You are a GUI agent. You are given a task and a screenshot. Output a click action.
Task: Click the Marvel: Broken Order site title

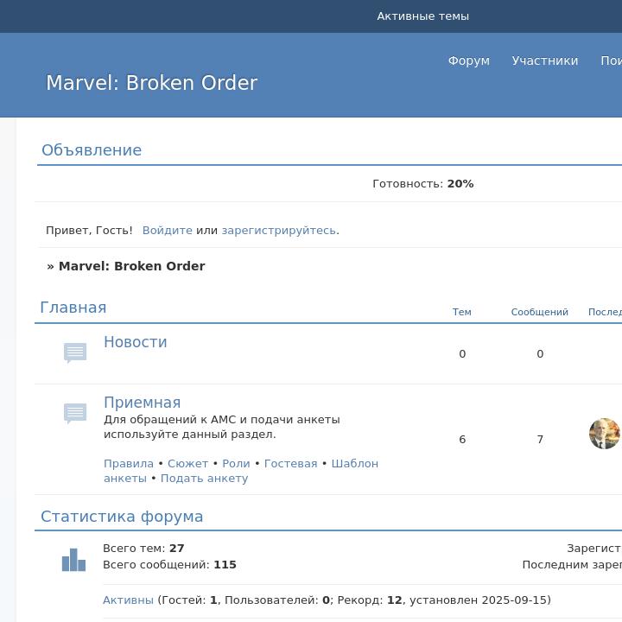pyautogui.click(x=151, y=83)
